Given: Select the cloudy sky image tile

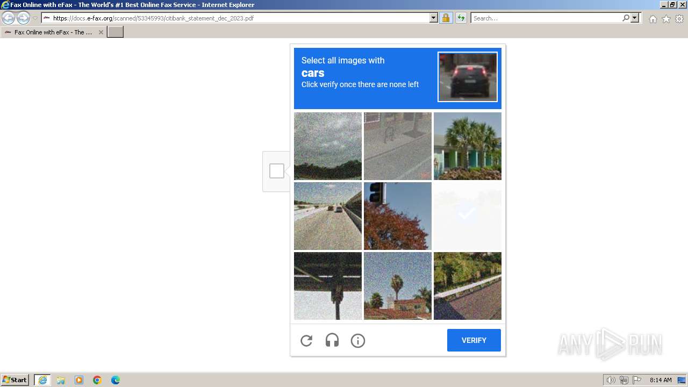Looking at the screenshot, I should pos(328,146).
